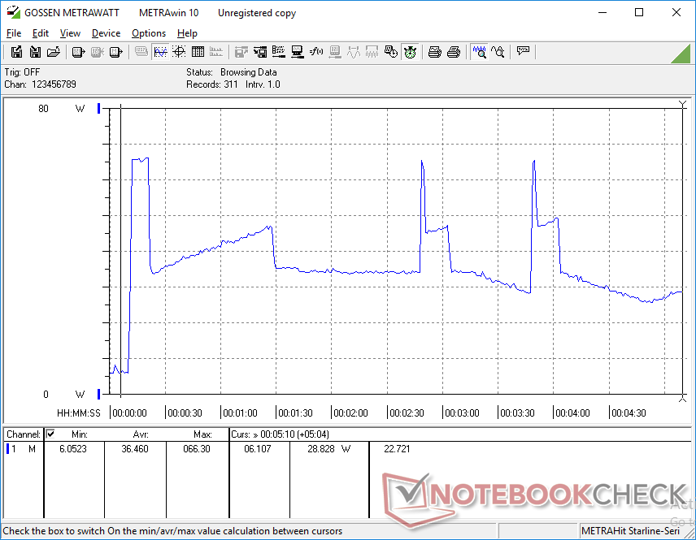The width and height of the screenshot is (696, 540).
Task: Click the 'Status: Browsing Data' text
Action: [231, 71]
